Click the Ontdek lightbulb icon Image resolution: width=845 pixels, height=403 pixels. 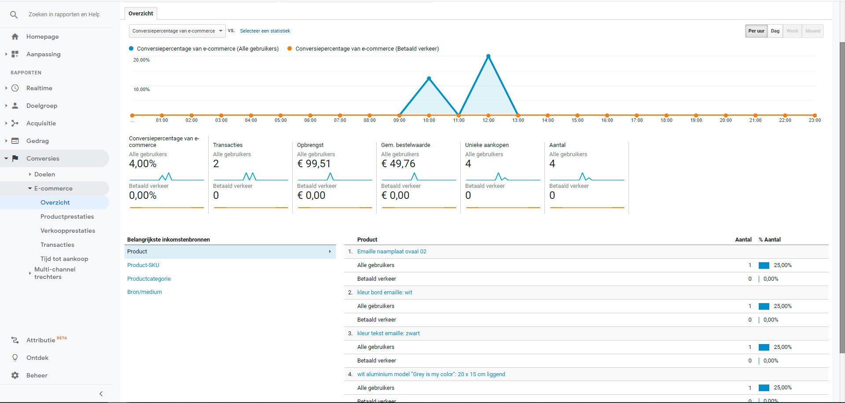(15, 358)
